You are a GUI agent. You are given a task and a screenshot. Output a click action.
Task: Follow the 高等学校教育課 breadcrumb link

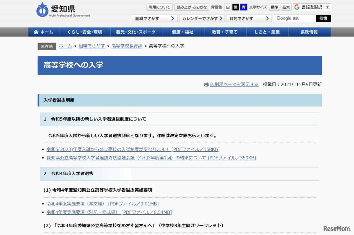point(126,46)
